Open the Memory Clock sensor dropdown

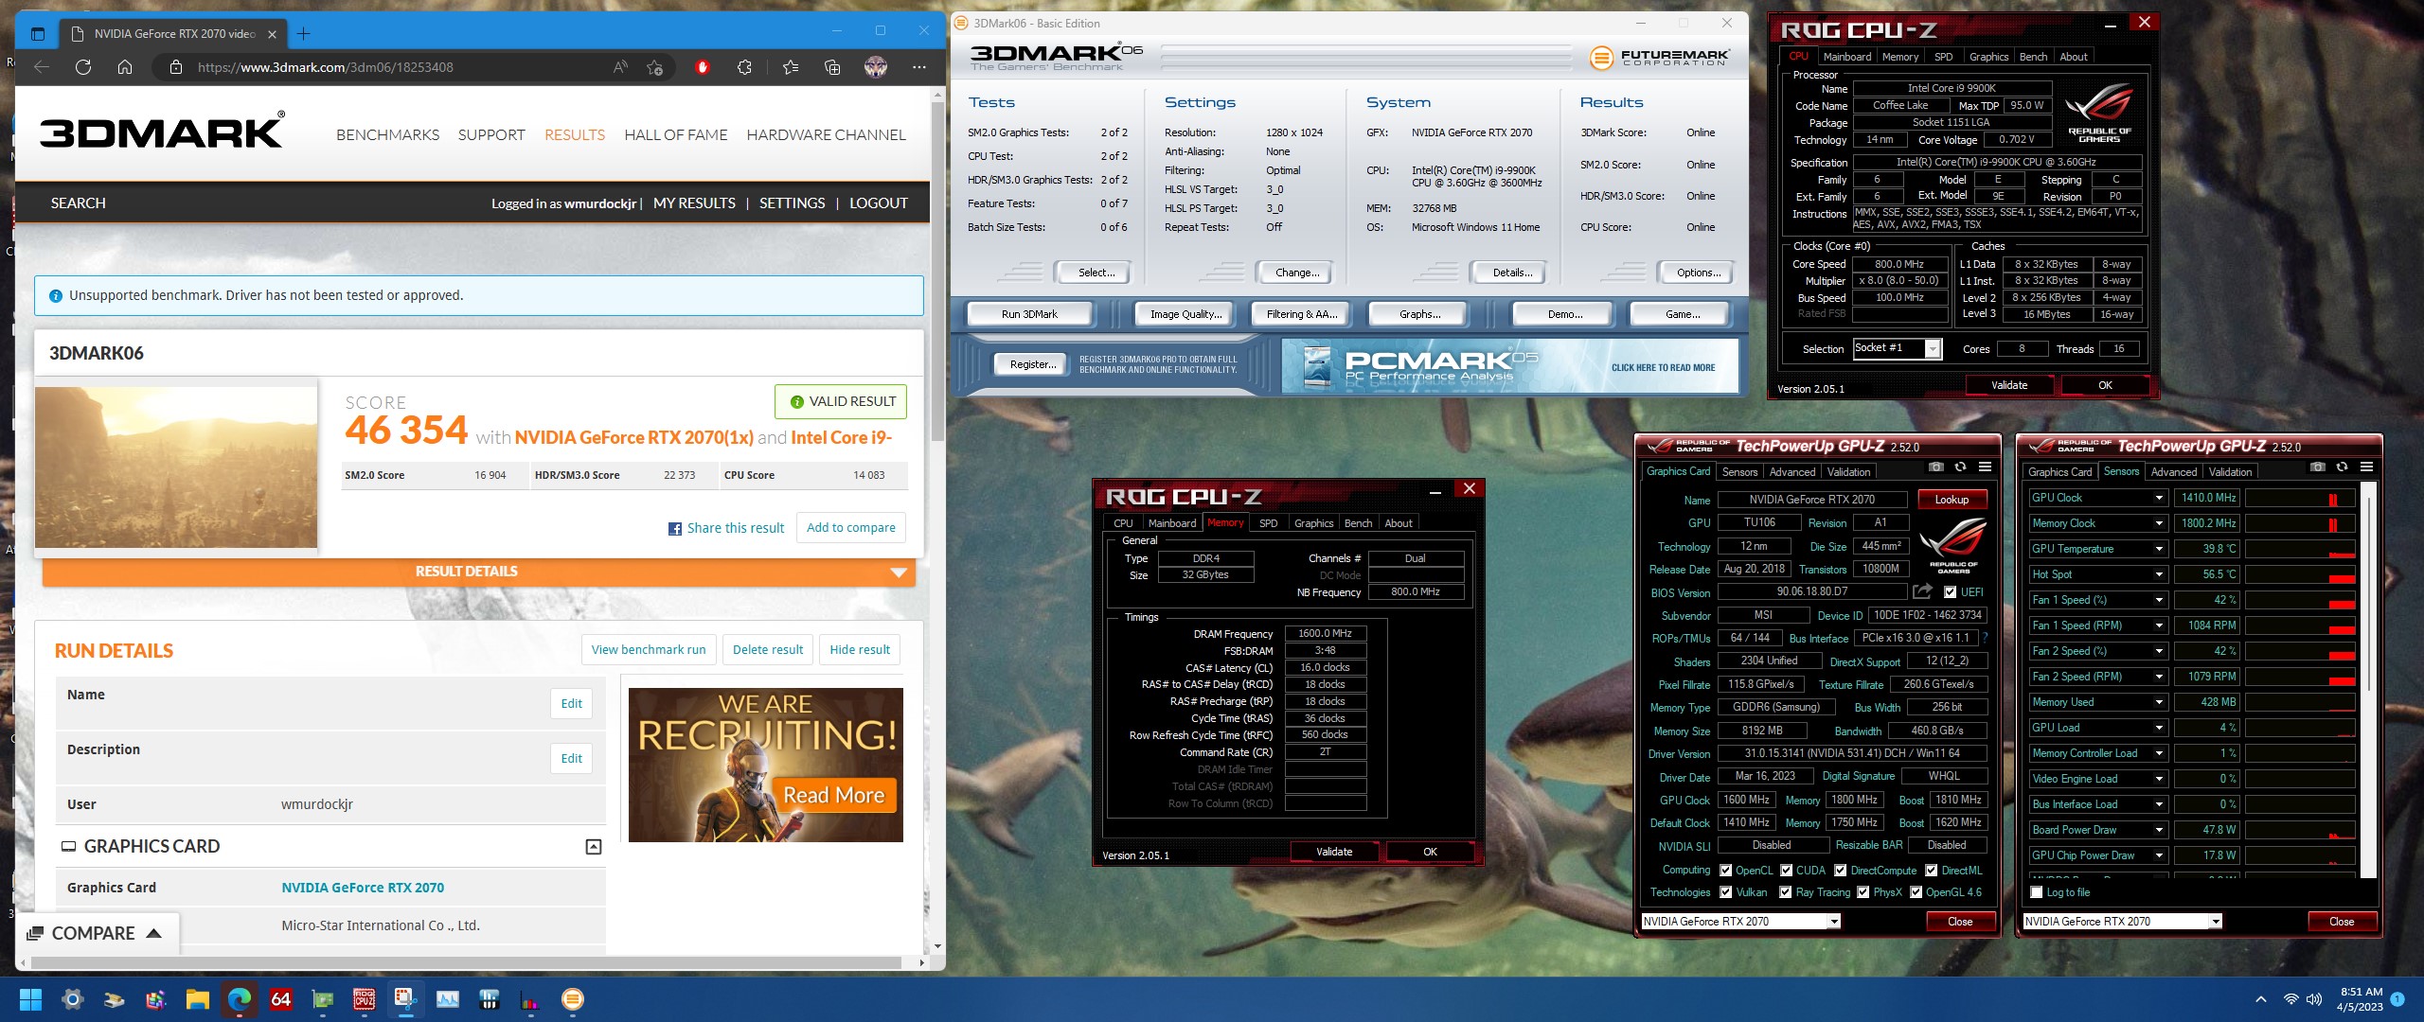tap(2159, 523)
